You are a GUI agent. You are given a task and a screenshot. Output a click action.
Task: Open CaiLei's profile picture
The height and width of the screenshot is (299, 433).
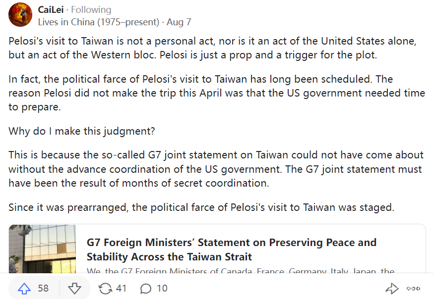[20, 15]
